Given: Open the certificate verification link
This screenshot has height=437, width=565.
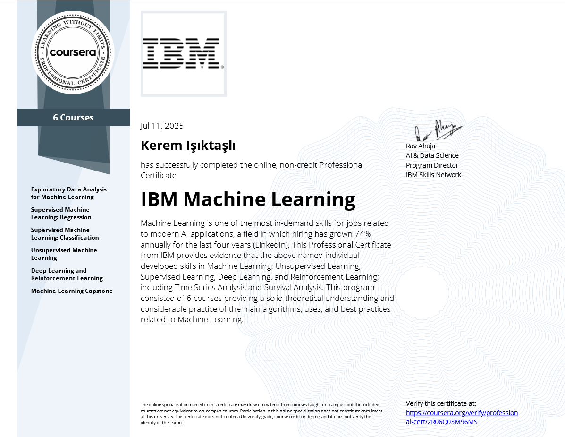Looking at the screenshot, I should (x=462, y=417).
